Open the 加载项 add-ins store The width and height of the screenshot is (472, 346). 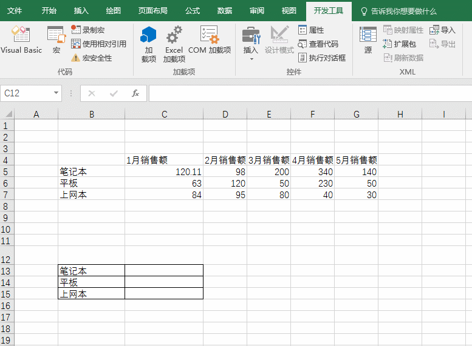pos(148,44)
